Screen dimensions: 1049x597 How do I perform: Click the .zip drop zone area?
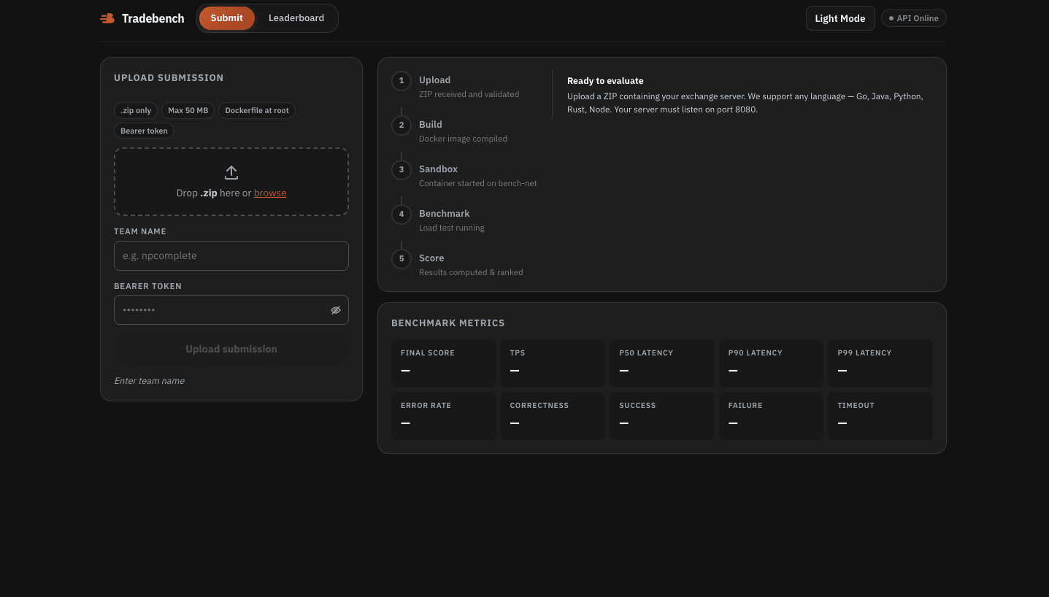[231, 182]
